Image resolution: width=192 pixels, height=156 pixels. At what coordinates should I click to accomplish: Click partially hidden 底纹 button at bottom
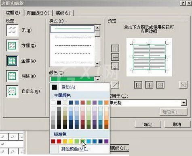119,148
